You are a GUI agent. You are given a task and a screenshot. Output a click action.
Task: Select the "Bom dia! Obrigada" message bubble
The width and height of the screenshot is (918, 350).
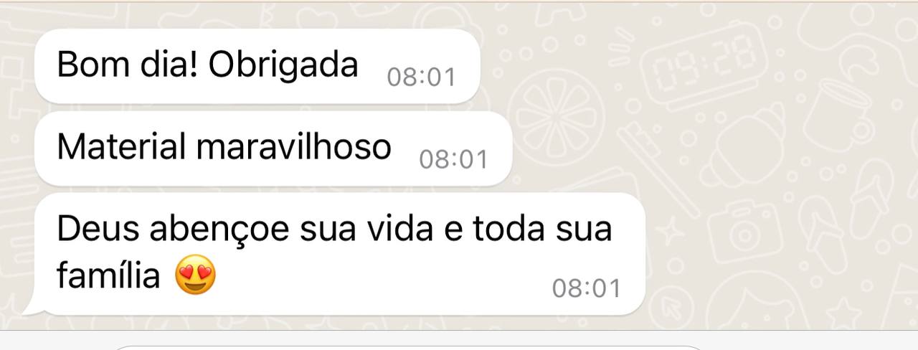click(x=257, y=66)
